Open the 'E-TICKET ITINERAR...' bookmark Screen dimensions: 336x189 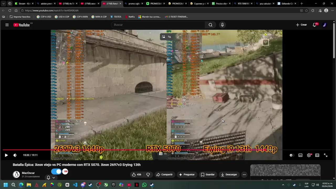(176, 17)
